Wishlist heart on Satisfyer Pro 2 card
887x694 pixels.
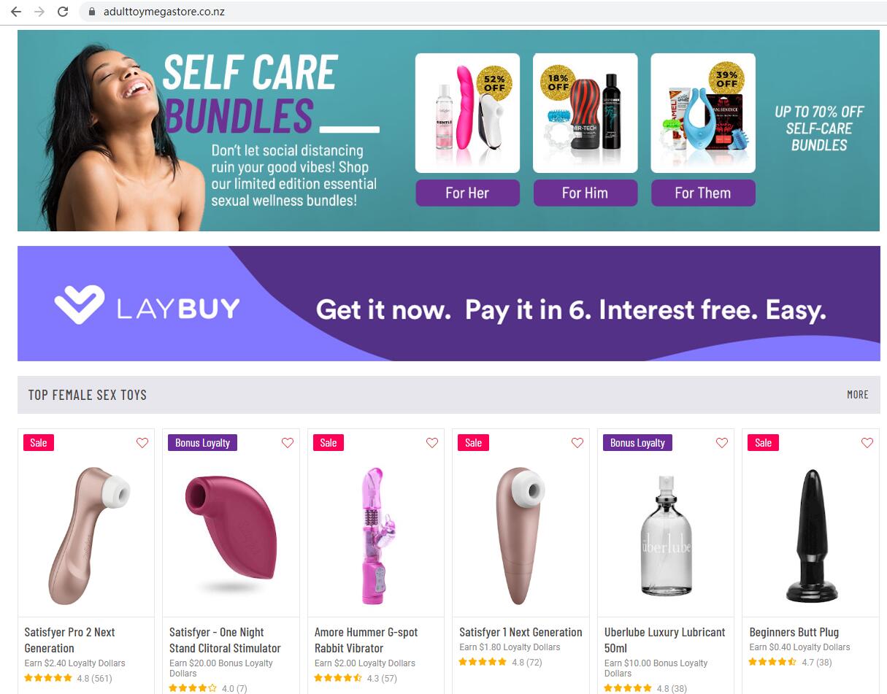click(142, 443)
